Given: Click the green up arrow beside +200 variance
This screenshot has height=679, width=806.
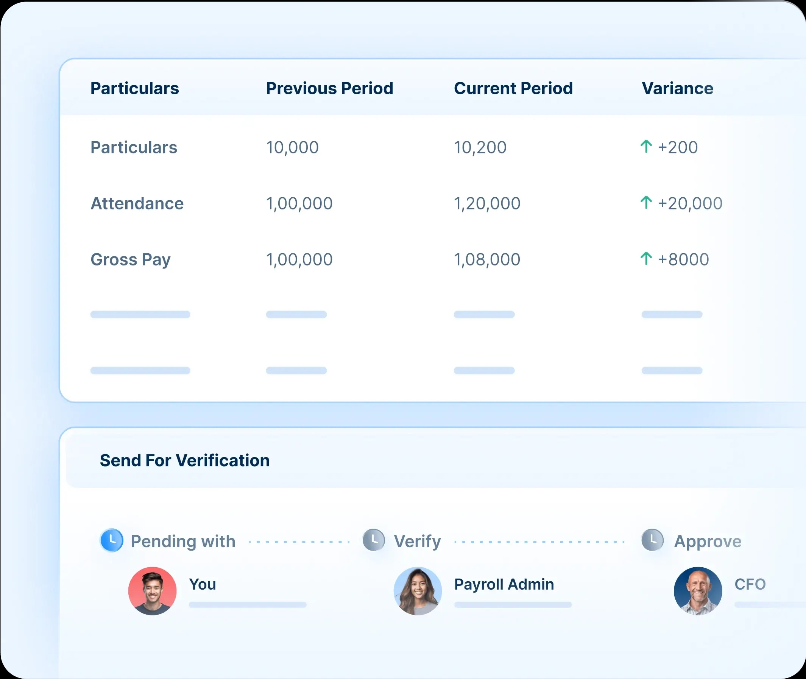Looking at the screenshot, I should pos(647,147).
